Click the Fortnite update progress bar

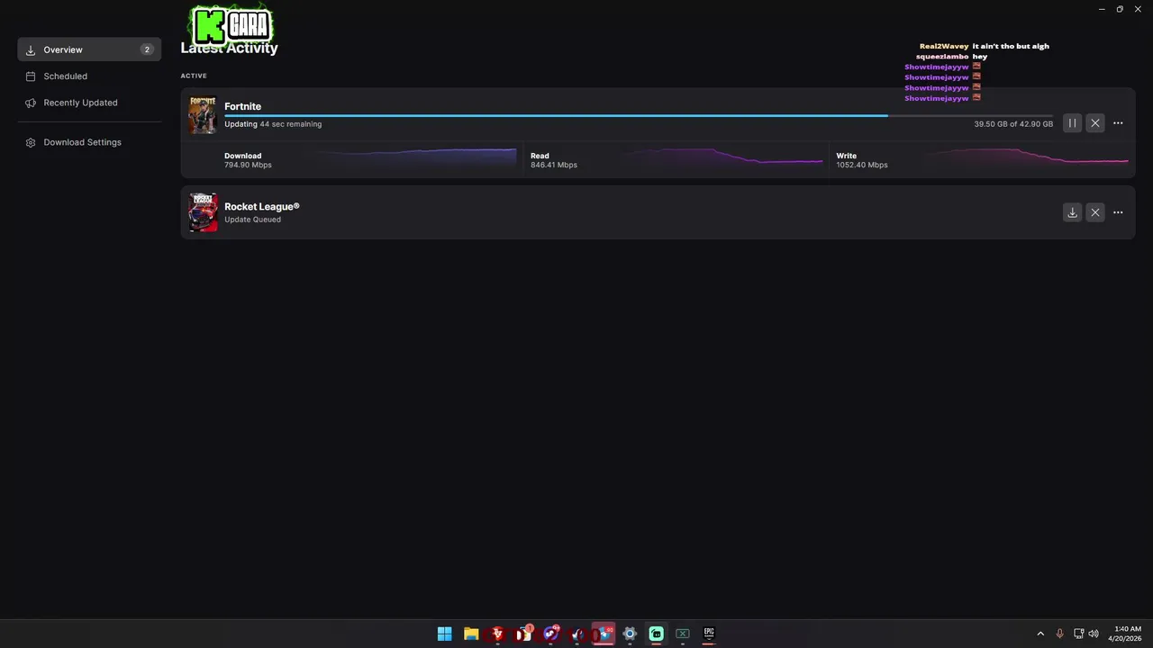coord(638,115)
